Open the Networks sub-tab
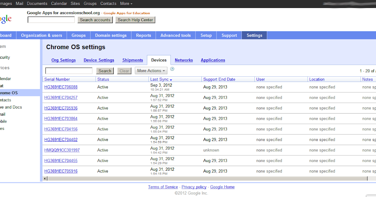This screenshot has width=376, height=197. pyautogui.click(x=184, y=60)
